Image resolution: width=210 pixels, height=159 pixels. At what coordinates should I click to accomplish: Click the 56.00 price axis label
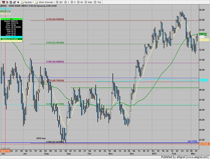pos(202,10)
